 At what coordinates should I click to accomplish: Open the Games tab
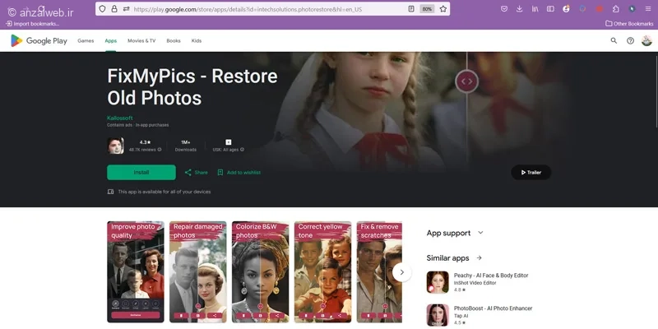[x=86, y=40]
